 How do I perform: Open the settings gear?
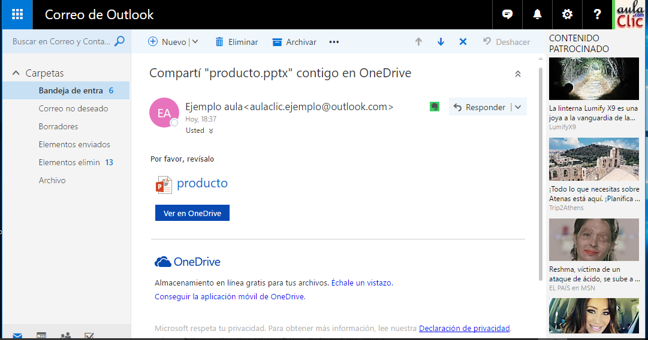[x=567, y=14]
